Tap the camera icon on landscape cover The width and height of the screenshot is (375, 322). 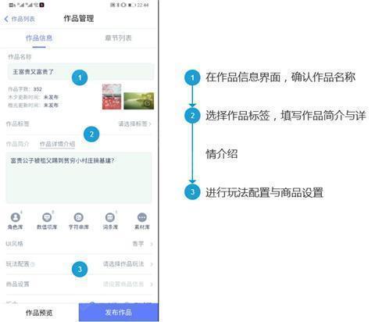click(x=148, y=103)
